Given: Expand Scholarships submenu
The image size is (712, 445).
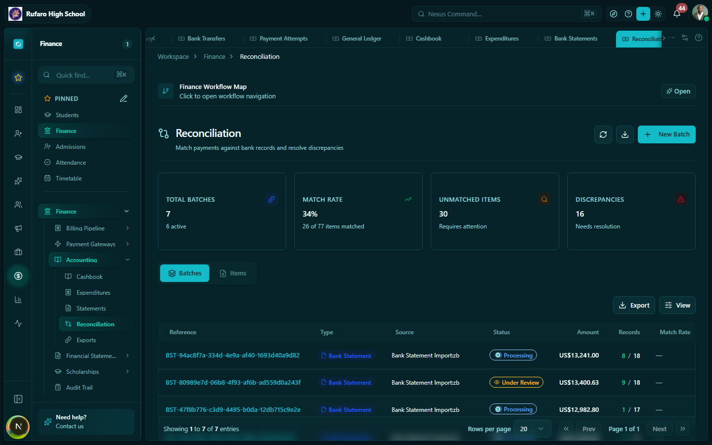Looking at the screenshot, I should click(128, 371).
